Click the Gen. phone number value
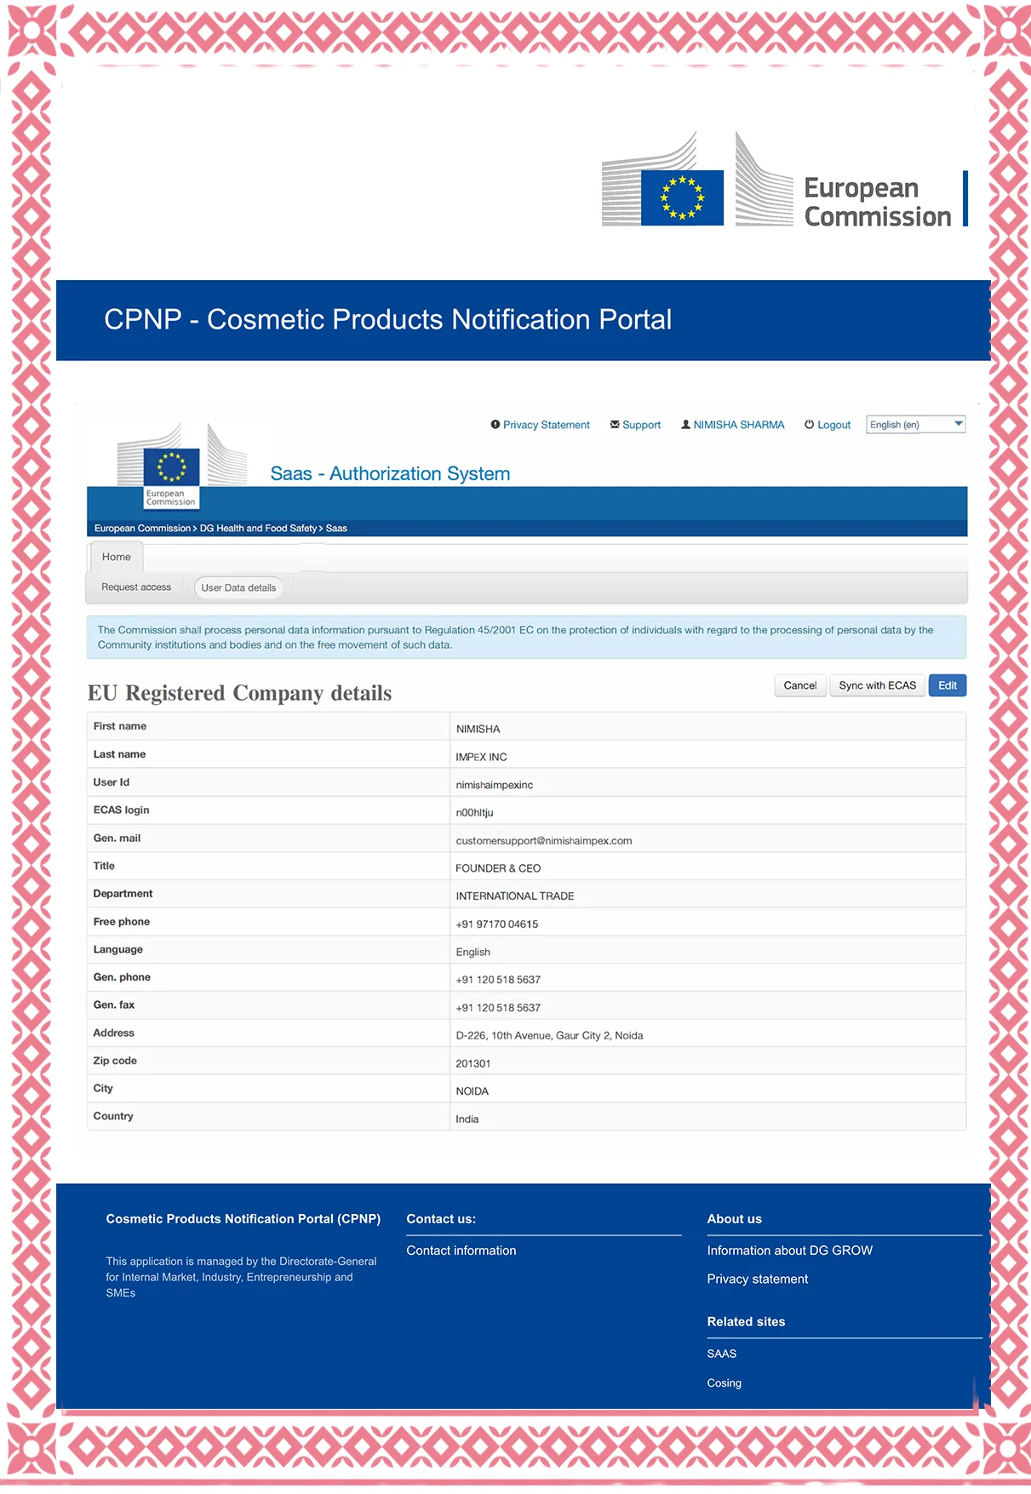Screen dimensions: 1031x1494 tap(498, 980)
